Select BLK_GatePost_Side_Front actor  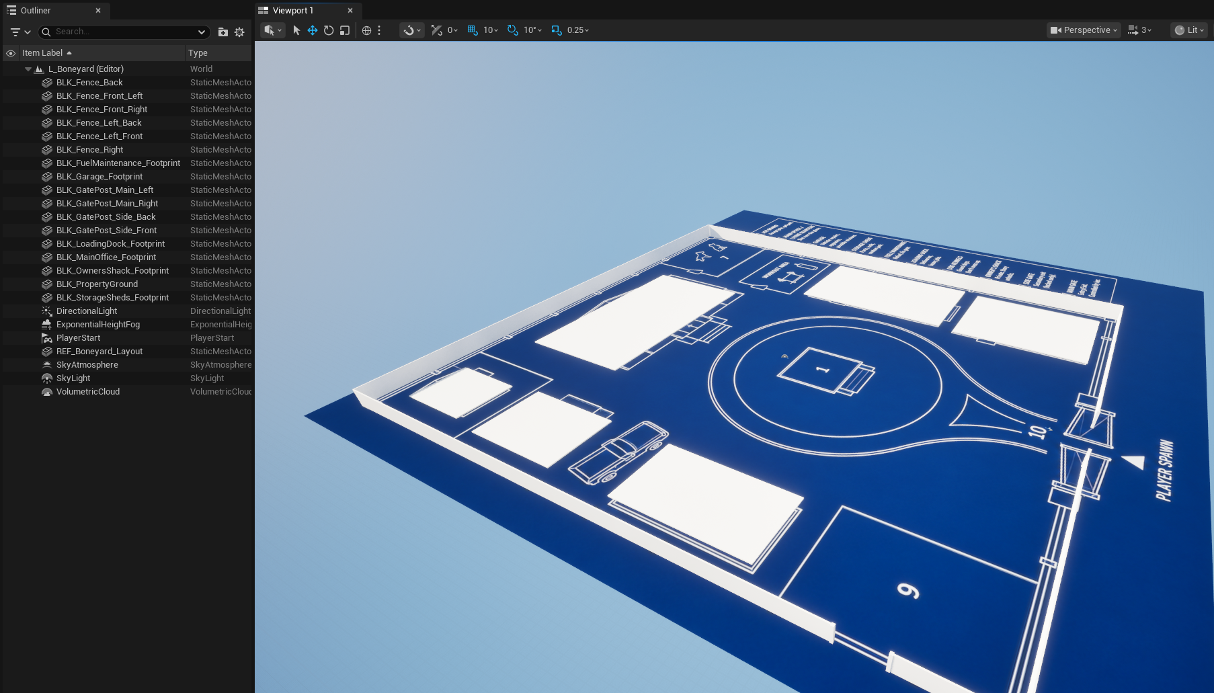pos(106,231)
